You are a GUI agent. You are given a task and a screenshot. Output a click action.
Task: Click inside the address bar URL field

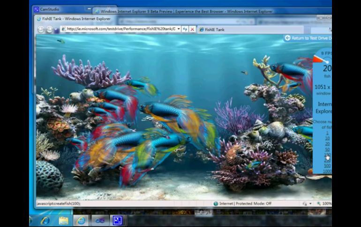point(120,29)
